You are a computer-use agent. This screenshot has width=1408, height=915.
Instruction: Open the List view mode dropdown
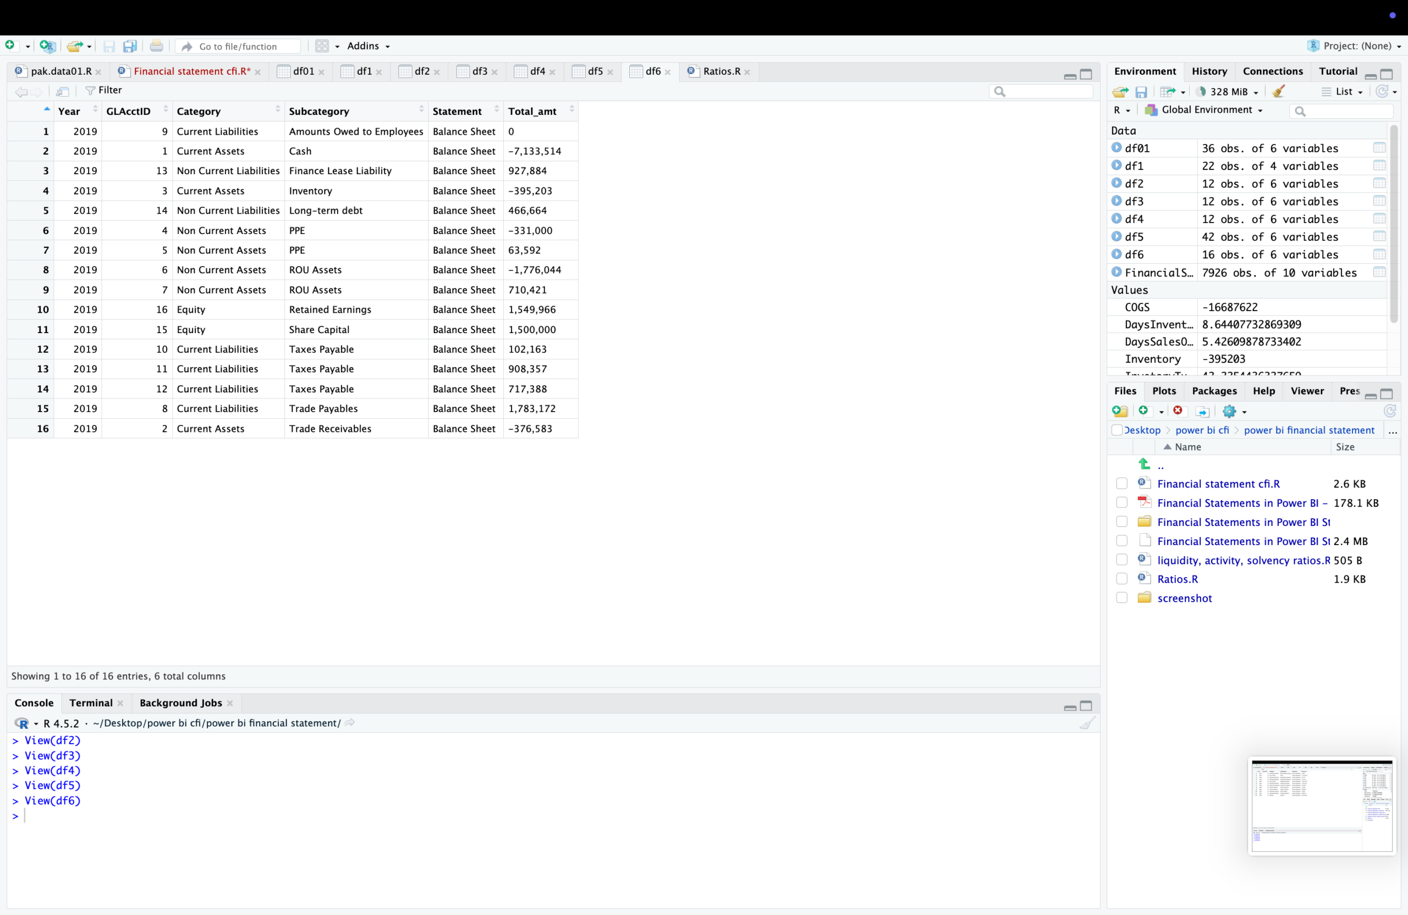[x=1343, y=92]
